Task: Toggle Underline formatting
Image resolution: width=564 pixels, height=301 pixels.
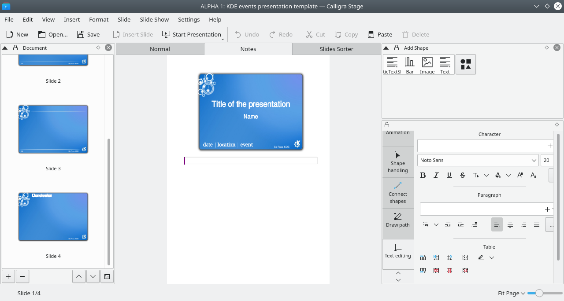Action: point(449,175)
